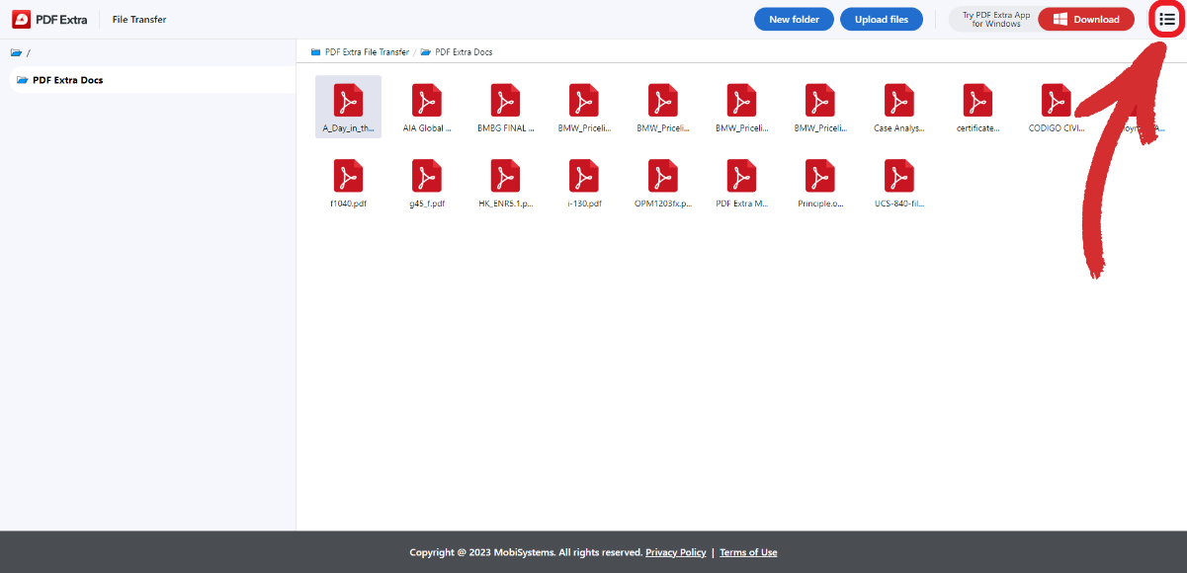The height and width of the screenshot is (573, 1187).
Task: Click the New folder button
Action: click(x=794, y=19)
